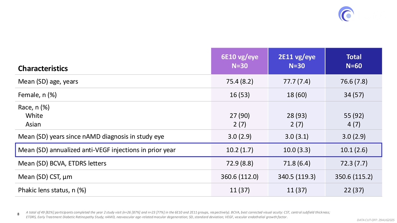Click the years since nAMD diagnosis label

point(91,136)
